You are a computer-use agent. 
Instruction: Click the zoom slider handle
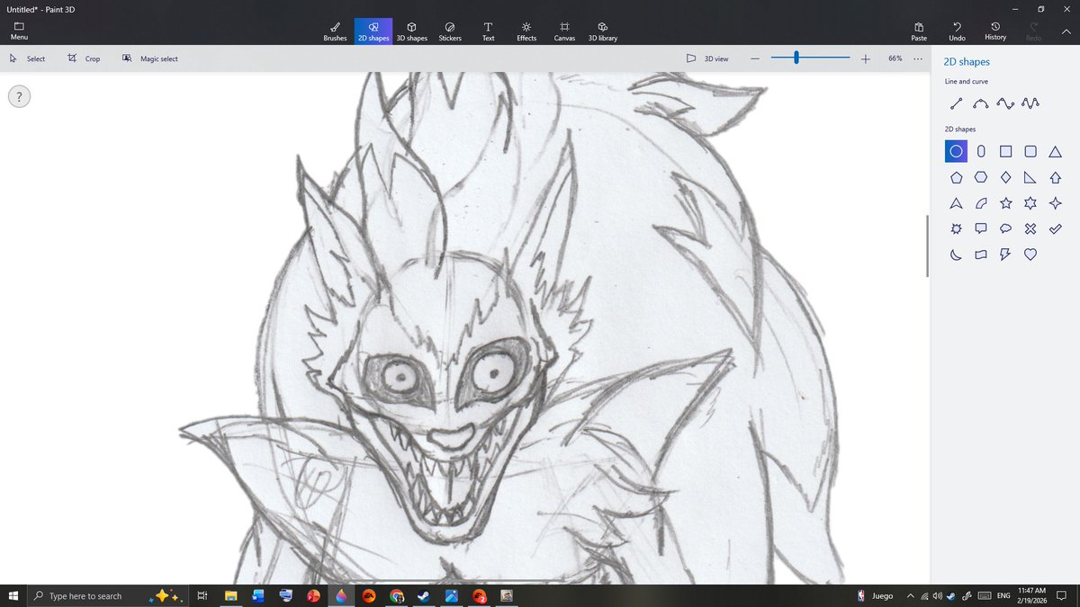[x=796, y=58]
